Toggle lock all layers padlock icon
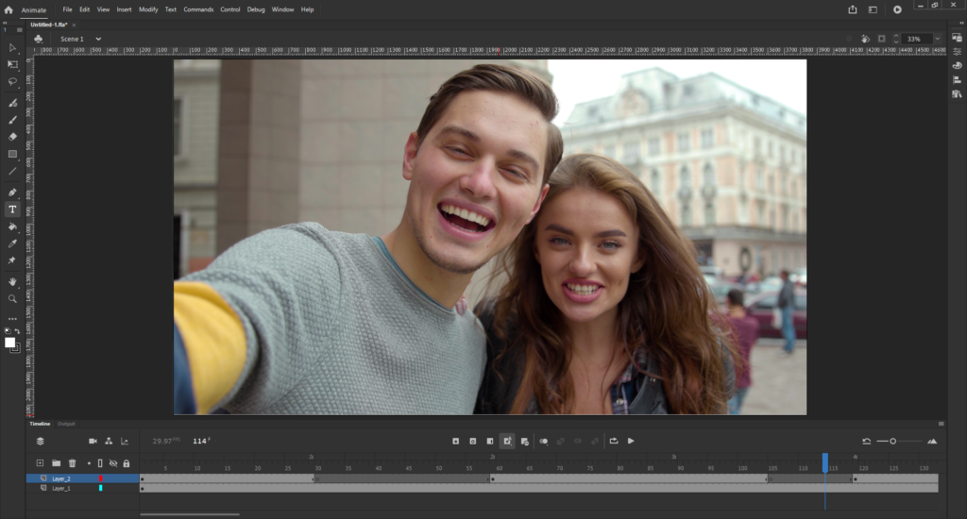The height and width of the screenshot is (519, 967). tap(127, 463)
